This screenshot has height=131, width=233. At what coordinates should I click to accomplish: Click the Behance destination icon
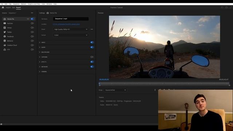(5, 41)
